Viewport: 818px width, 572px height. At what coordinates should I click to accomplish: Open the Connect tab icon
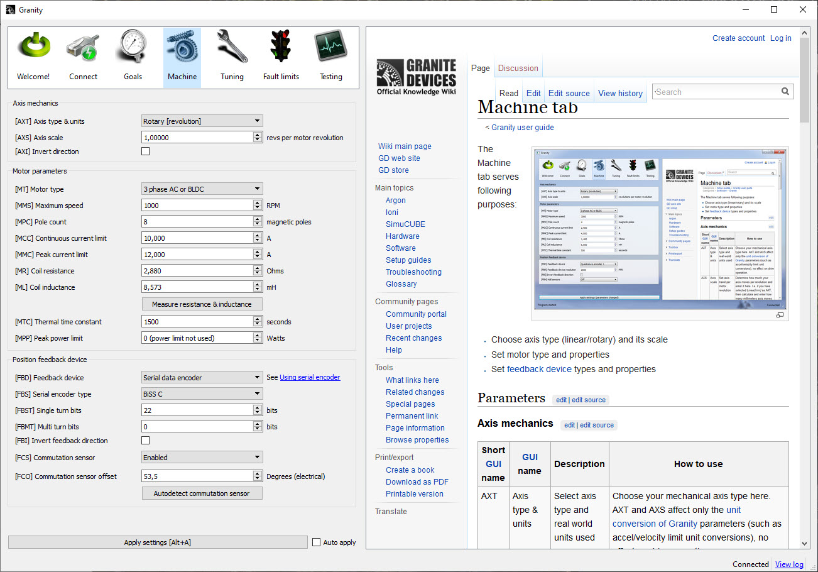pos(83,49)
